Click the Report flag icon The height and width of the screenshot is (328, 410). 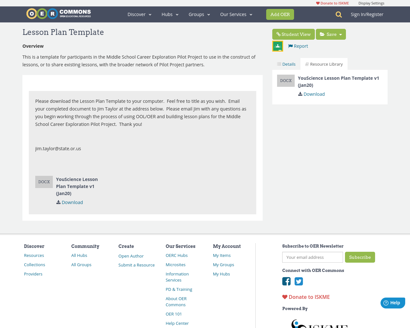click(290, 45)
